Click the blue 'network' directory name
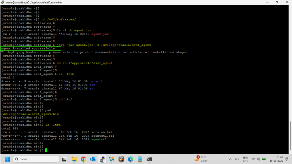Screen dimensions: 292x164 click(x=96, y=81)
